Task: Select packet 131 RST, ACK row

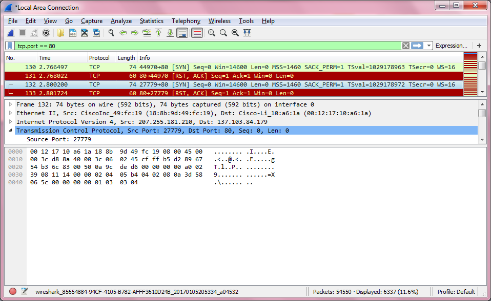Action: pos(234,76)
